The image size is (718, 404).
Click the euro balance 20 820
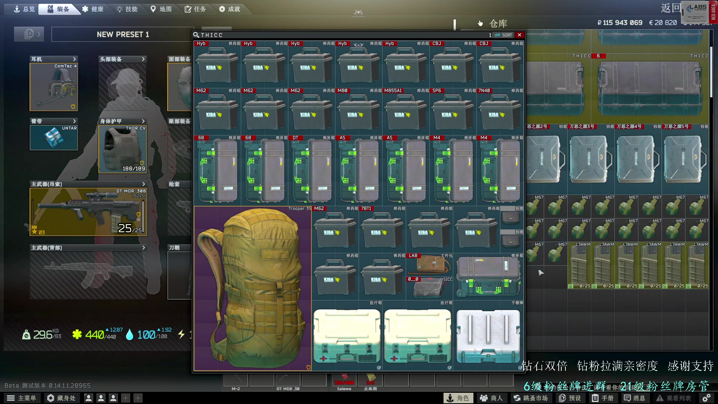click(663, 23)
